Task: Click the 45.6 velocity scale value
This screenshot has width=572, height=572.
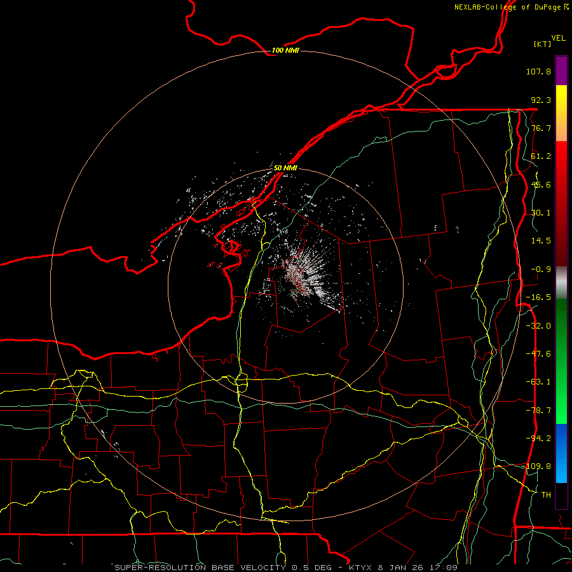Action: (541, 184)
